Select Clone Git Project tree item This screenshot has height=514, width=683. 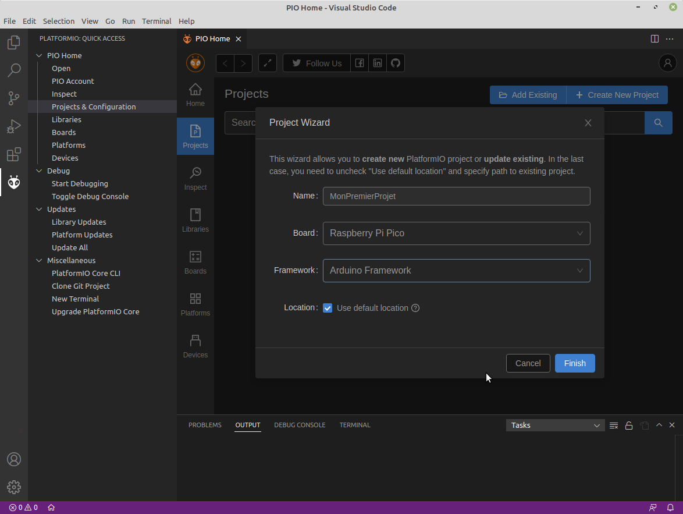click(x=102, y=286)
